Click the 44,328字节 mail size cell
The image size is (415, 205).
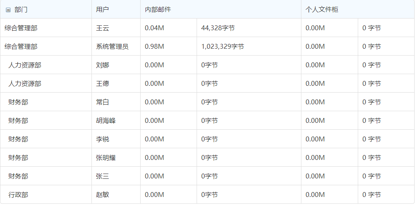click(218, 28)
